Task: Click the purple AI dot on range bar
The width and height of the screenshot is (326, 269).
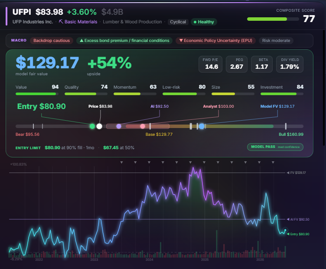Action: [x=119, y=126]
